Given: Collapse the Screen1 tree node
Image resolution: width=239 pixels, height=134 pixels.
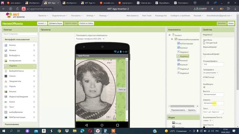Looking at the screenshot, I should [170, 35].
